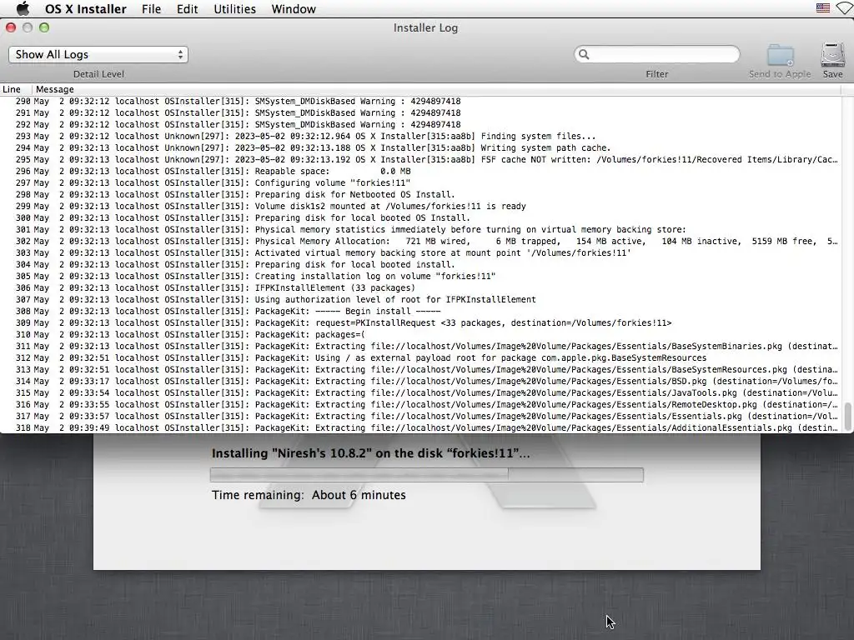Select log line 311 BaseSystemBinaries.pkg
Screen dimensions: 854x640
coord(420,347)
